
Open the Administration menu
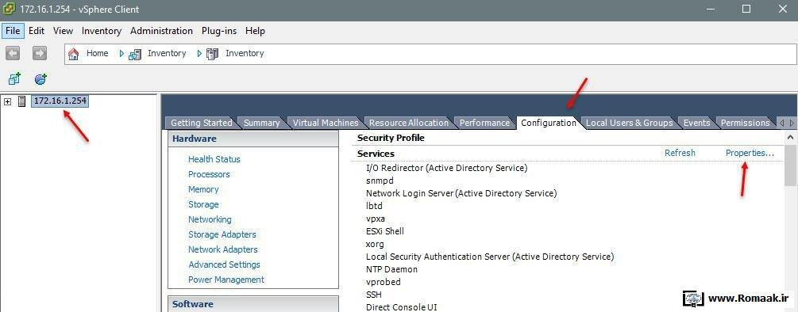(161, 31)
